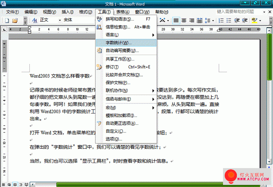Switch to Web layout view button
The height and width of the screenshot is (187, 273).
point(9,184)
